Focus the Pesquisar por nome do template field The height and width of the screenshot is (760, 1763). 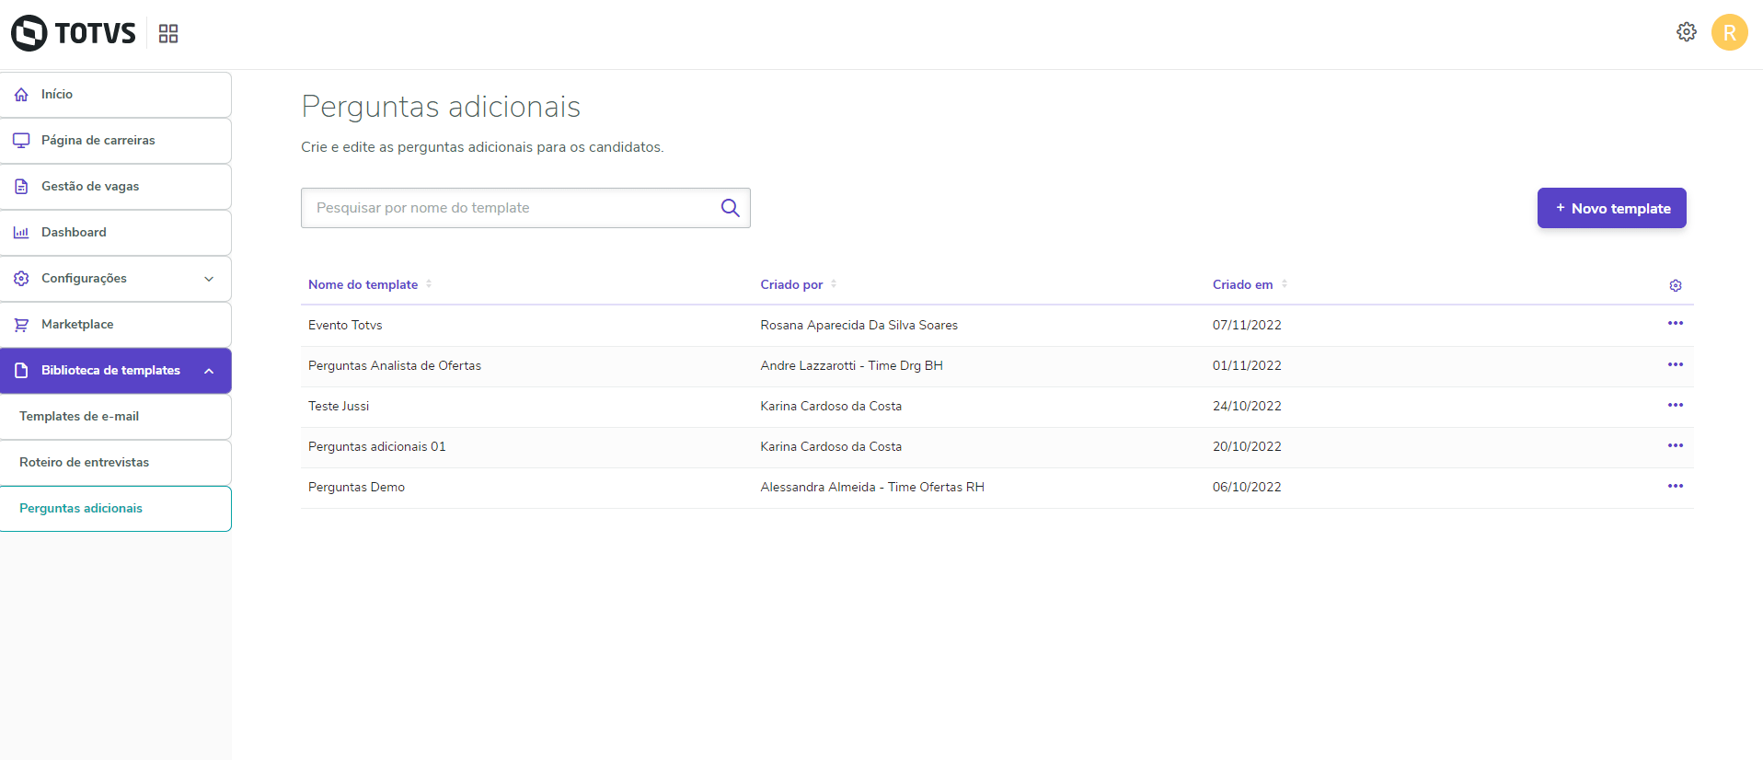[525, 208]
